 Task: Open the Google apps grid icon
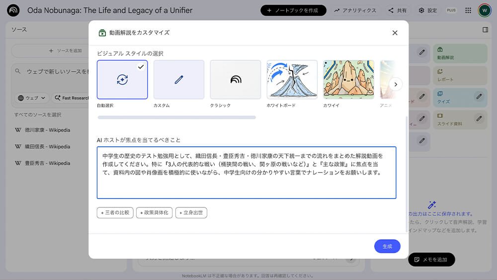[468, 10]
